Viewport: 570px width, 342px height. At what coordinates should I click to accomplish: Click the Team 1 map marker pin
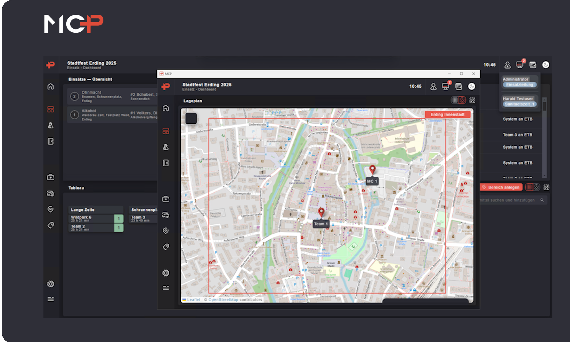click(321, 212)
